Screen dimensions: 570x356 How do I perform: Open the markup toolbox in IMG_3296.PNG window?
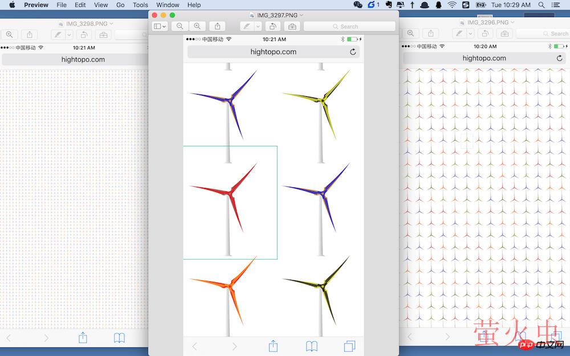[503, 34]
